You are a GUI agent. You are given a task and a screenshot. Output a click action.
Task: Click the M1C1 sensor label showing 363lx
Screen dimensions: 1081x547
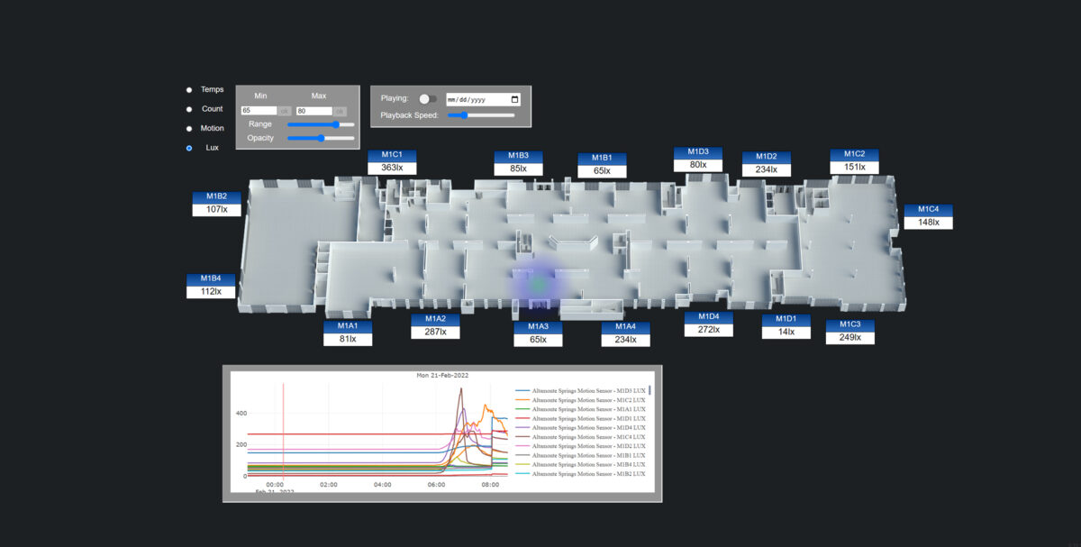coord(392,160)
